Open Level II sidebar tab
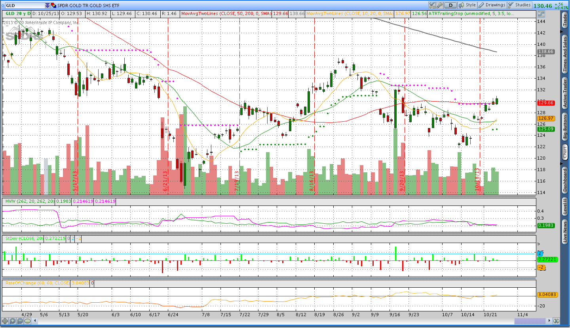 coord(565,207)
